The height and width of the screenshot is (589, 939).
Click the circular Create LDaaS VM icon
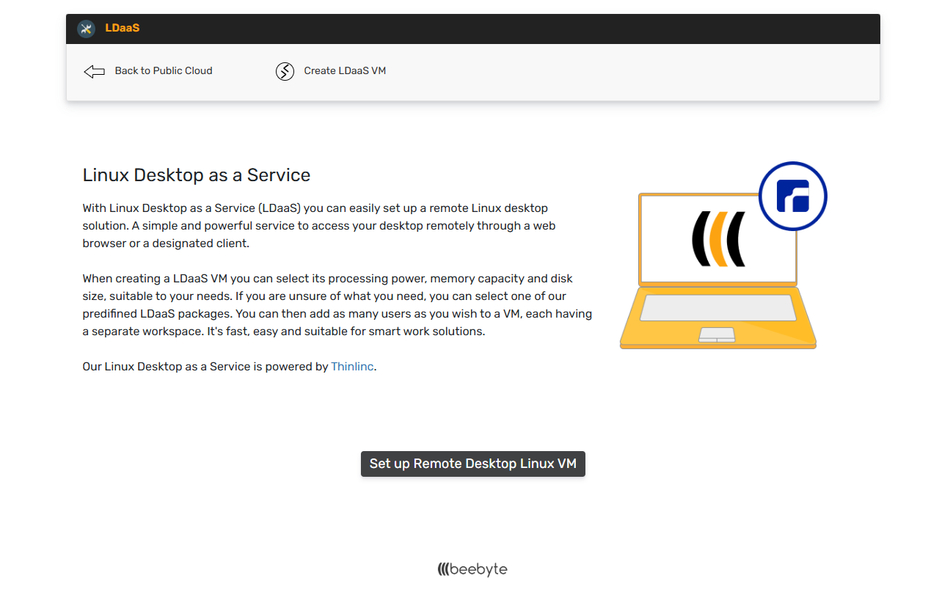pyautogui.click(x=285, y=71)
